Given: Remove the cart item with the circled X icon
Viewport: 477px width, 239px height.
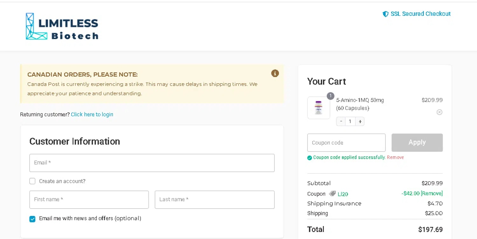Looking at the screenshot, I should click(439, 112).
